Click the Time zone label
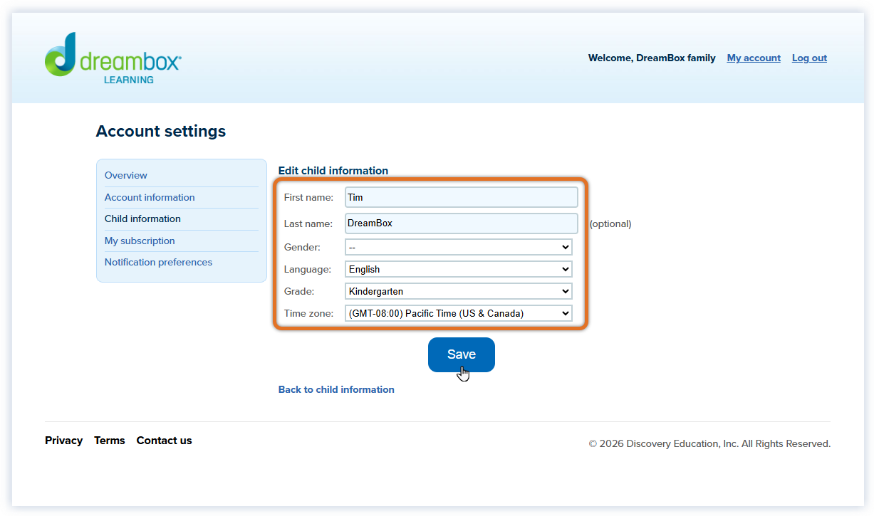 pos(308,313)
